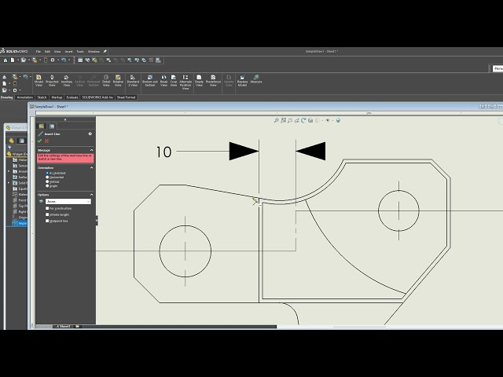Screen dimensions: 503x377
Task: Enable the Midpoint line checkbox
Action: (47, 221)
